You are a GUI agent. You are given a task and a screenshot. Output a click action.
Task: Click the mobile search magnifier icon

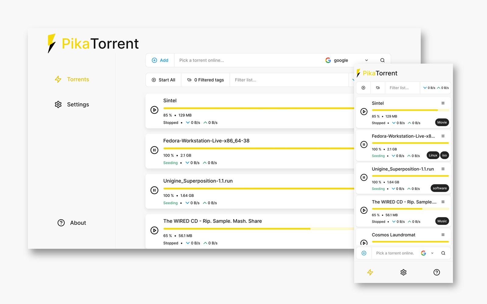coord(443,253)
